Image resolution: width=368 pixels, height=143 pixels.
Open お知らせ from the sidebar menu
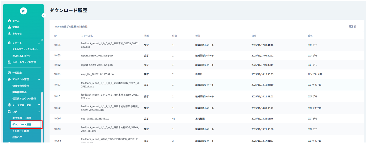point(17,33)
